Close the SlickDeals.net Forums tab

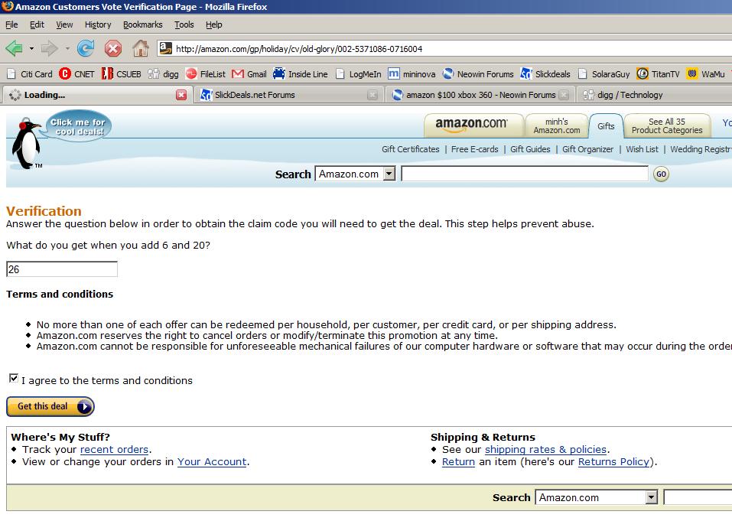373,95
